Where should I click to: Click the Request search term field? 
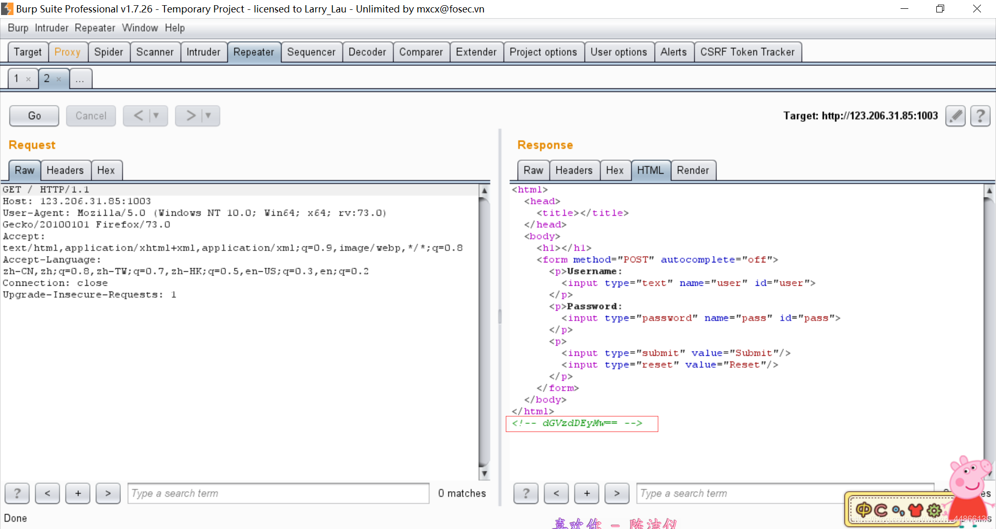pos(279,493)
